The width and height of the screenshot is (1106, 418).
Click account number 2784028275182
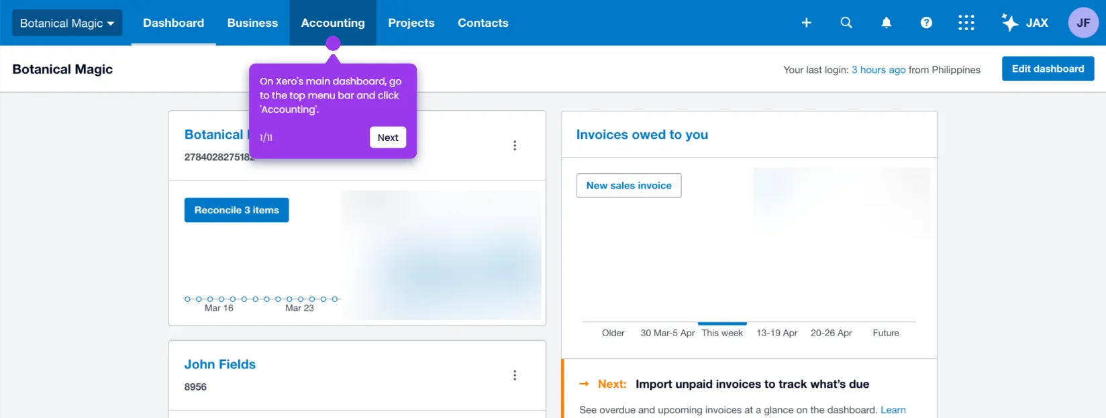coord(219,157)
